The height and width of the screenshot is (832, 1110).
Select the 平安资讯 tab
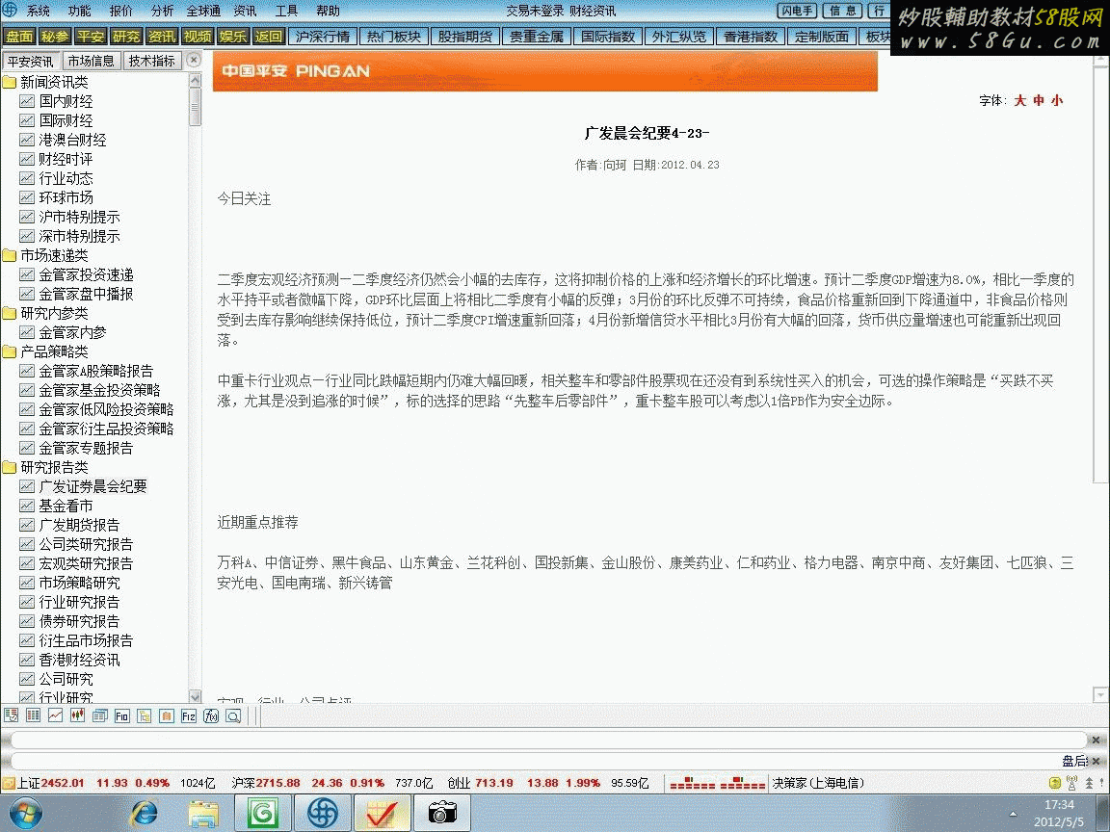31,61
